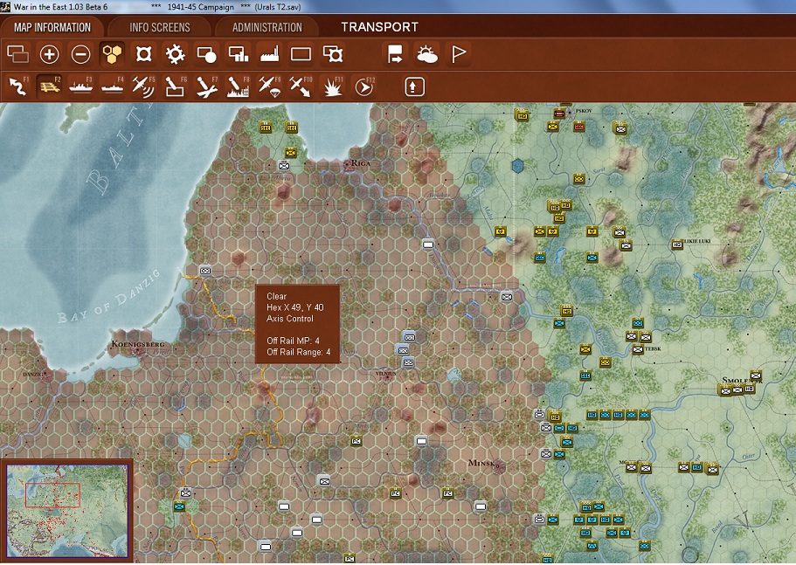Click the rectangle-with-bar-chart icon
Viewport: 796px width, 565px height.
point(238,54)
